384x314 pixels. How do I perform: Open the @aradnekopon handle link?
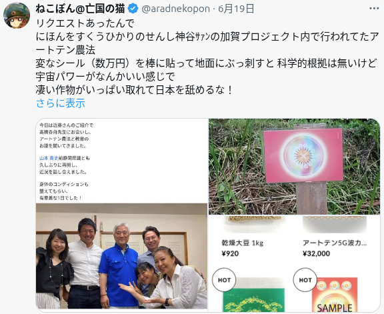(175, 9)
